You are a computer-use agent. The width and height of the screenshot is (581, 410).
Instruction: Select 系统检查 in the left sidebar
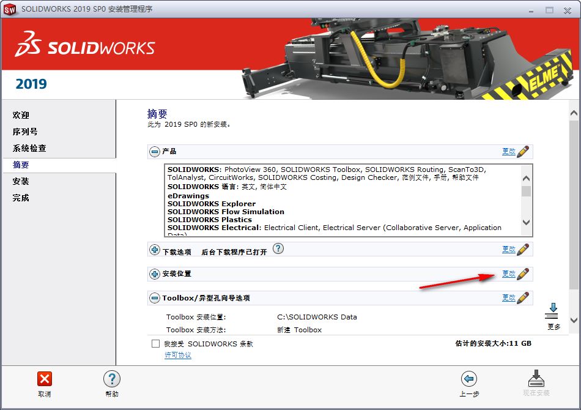[x=28, y=147]
